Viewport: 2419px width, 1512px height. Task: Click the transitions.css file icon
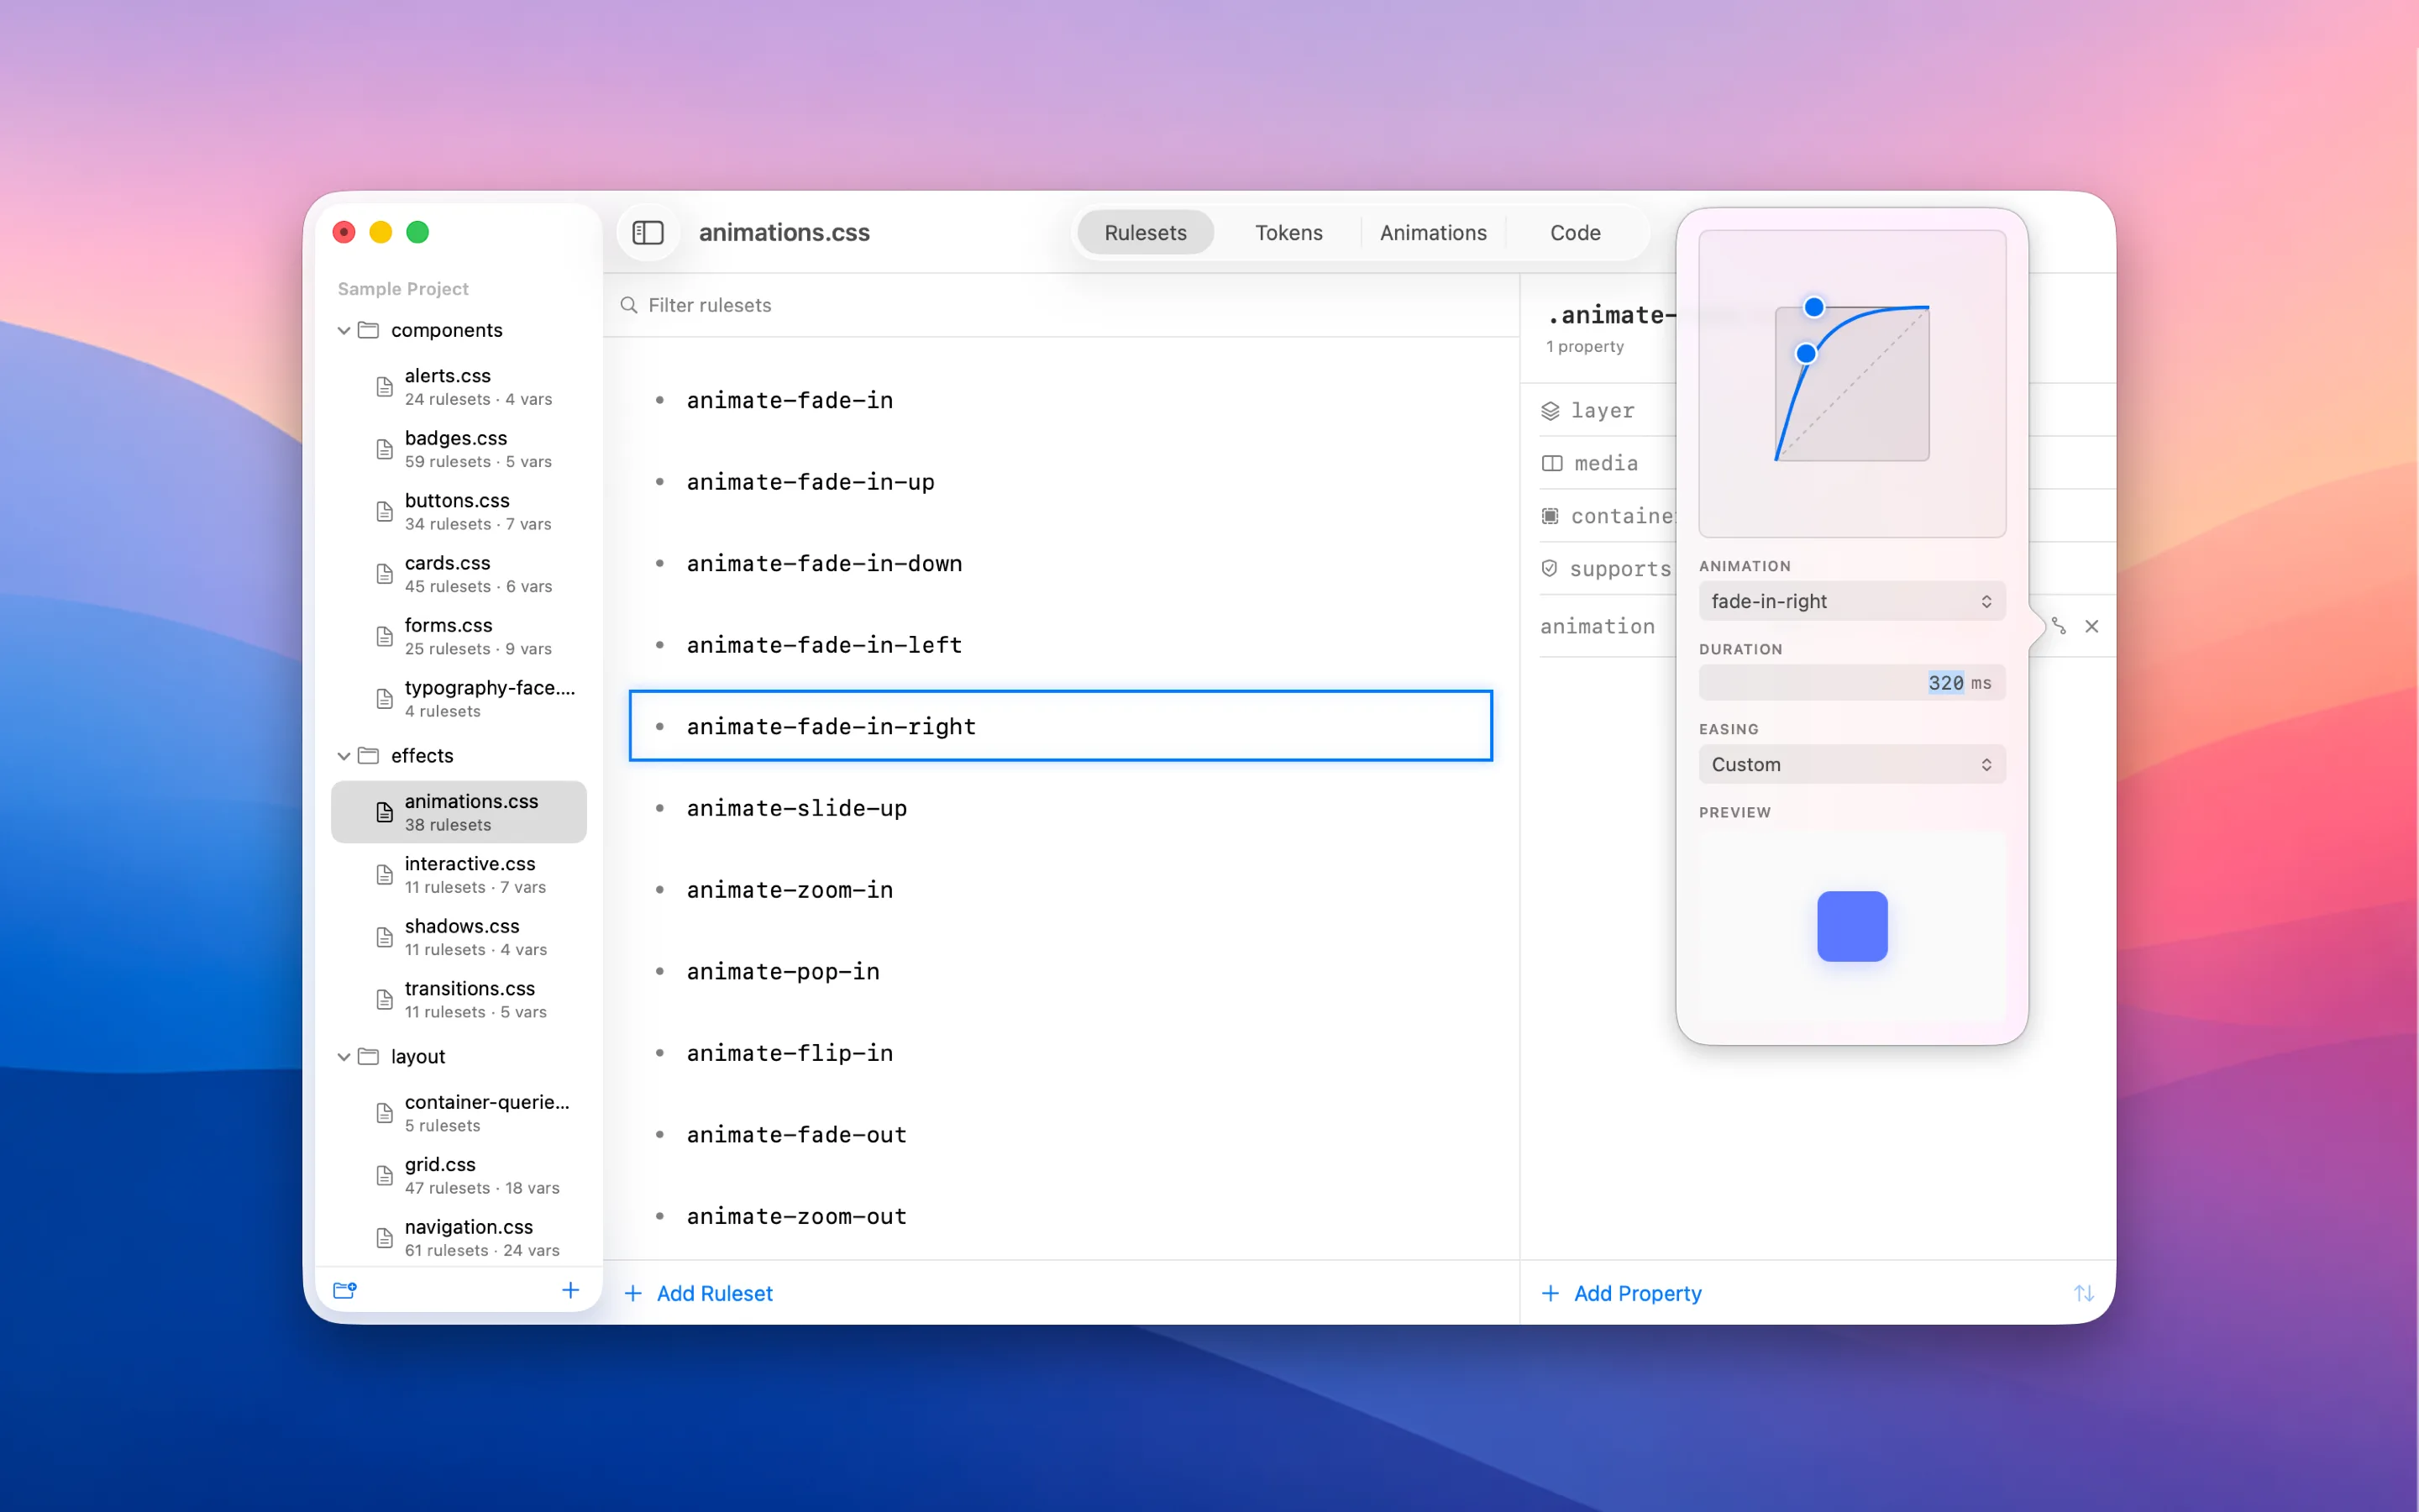pyautogui.click(x=385, y=1000)
